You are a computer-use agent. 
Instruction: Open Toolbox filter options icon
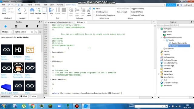coord(40,32)
